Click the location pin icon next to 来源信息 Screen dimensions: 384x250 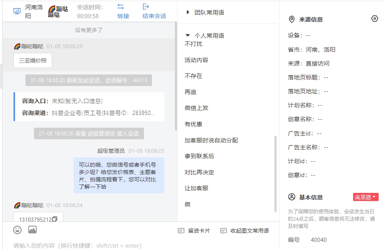(x=292, y=19)
